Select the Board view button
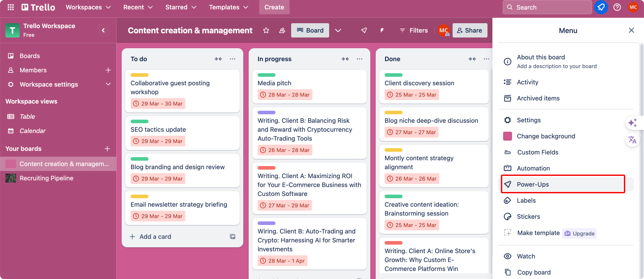644x279 pixels. pos(310,30)
